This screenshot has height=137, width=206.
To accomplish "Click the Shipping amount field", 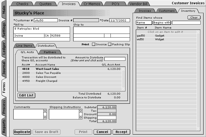I will coord(107,118).
